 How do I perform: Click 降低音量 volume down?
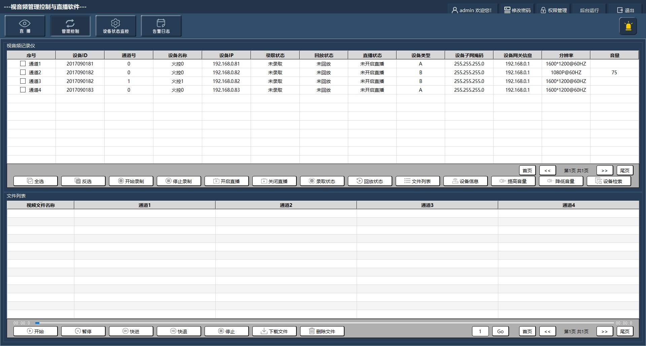click(x=561, y=181)
